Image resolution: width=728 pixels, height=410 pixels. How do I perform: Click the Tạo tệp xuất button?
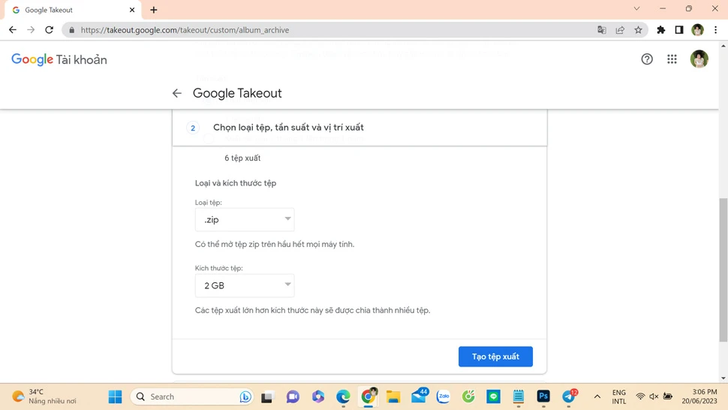point(495,357)
